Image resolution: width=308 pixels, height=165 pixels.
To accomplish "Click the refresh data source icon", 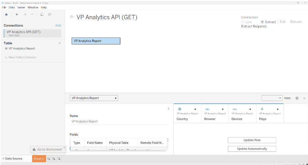I will click(49, 15).
